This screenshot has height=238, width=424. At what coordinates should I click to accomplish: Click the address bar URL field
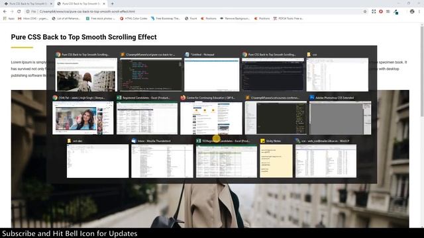pos(197,12)
